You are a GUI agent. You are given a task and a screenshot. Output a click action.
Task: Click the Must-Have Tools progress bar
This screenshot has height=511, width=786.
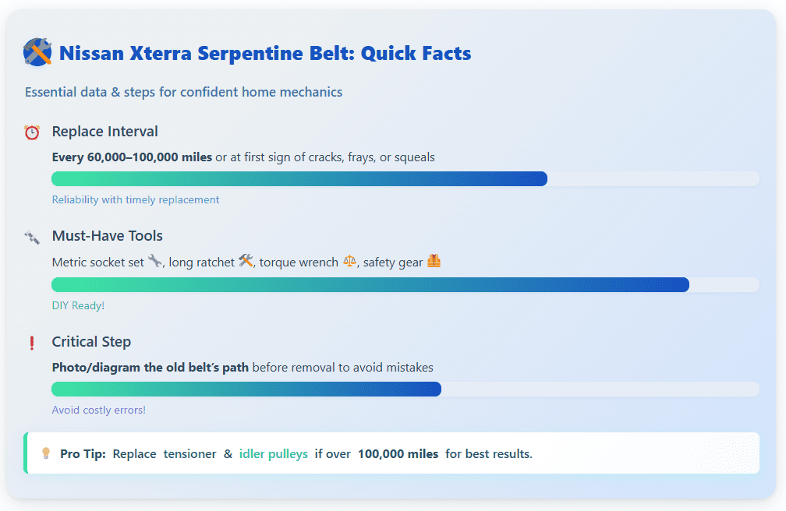tap(405, 284)
